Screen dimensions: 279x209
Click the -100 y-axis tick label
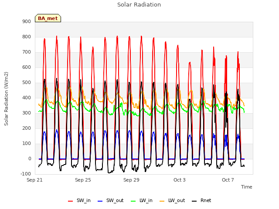[x=26, y=174]
